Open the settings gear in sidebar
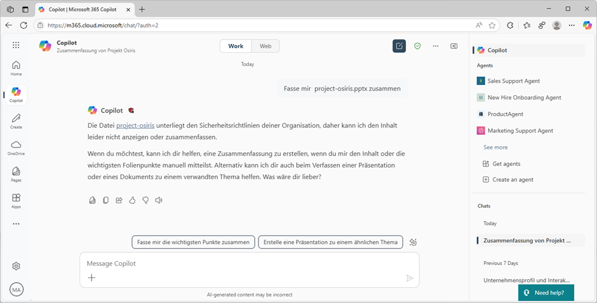This screenshot has width=597, height=303. pyautogui.click(x=16, y=266)
